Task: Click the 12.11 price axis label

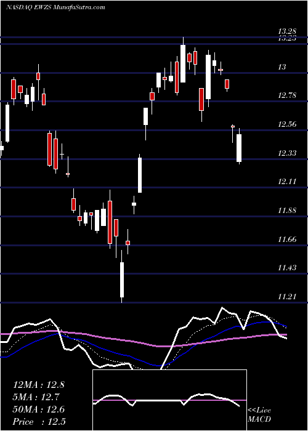Action: (x=288, y=182)
